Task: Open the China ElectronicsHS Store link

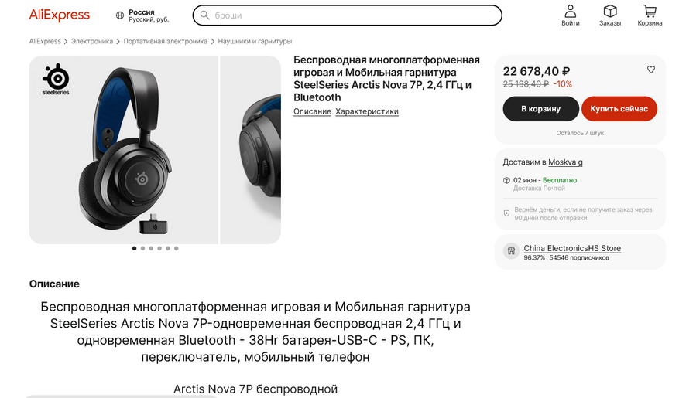Action: [572, 248]
